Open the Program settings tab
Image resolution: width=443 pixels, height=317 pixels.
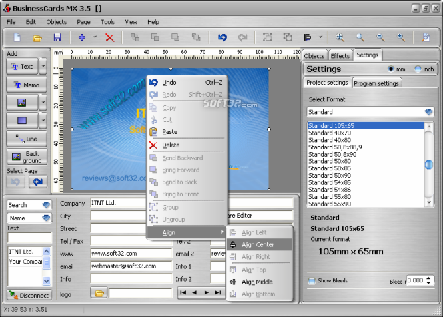(x=376, y=83)
